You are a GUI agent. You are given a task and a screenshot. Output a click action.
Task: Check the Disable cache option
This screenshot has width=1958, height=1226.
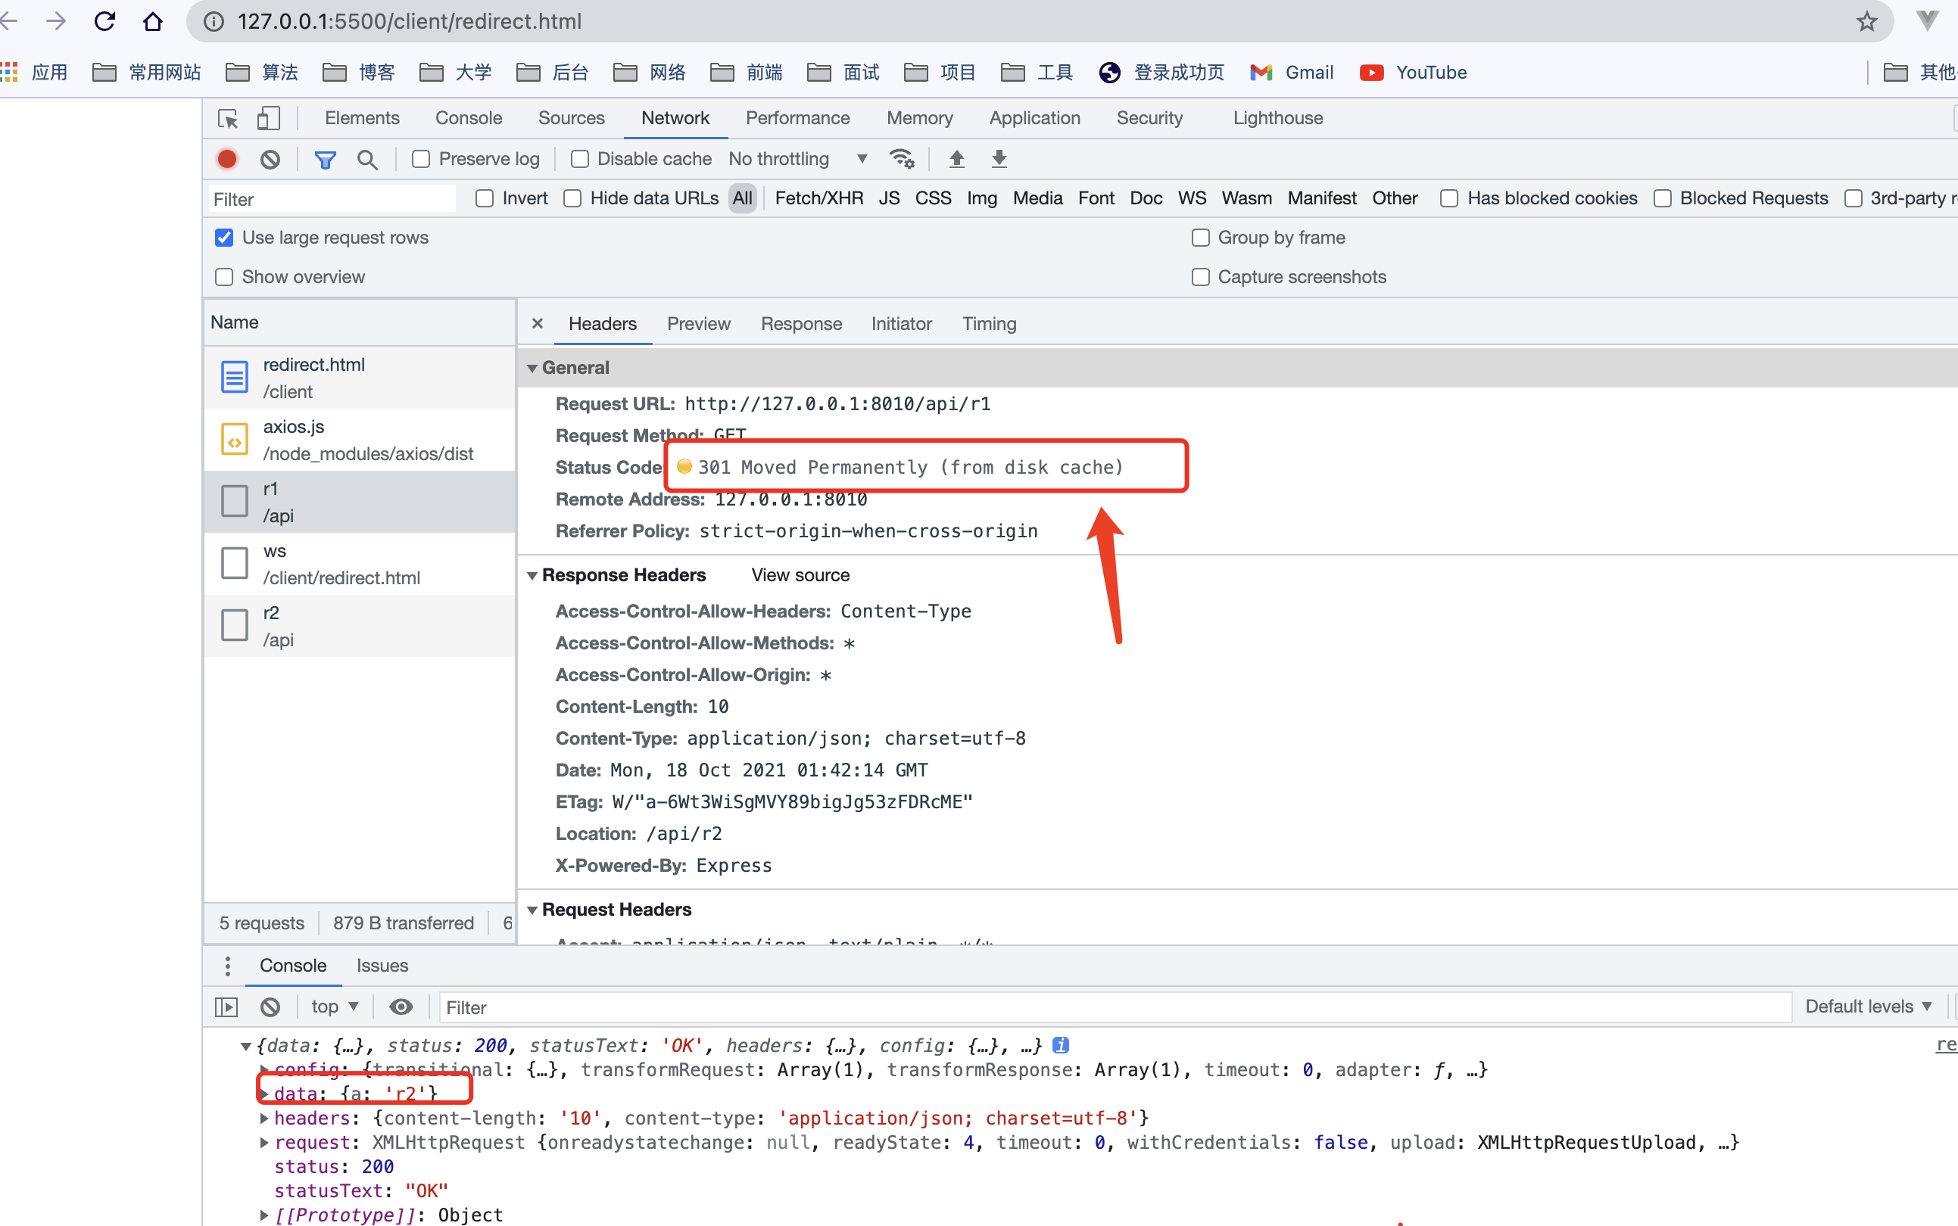pos(579,159)
